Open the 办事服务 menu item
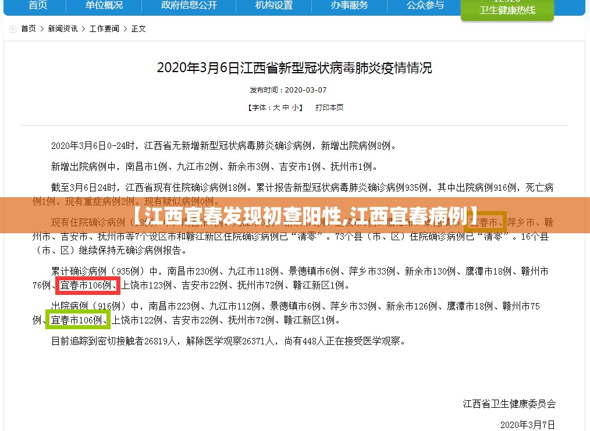 [350, 5]
